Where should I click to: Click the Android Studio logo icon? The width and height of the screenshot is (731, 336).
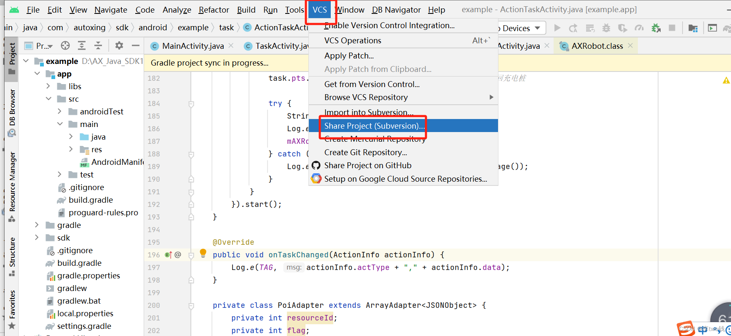[14, 10]
